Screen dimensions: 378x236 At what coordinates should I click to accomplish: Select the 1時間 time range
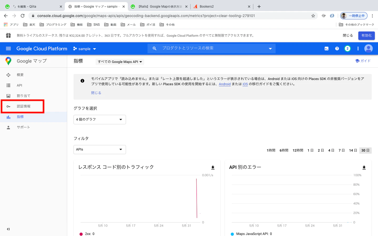click(x=271, y=150)
